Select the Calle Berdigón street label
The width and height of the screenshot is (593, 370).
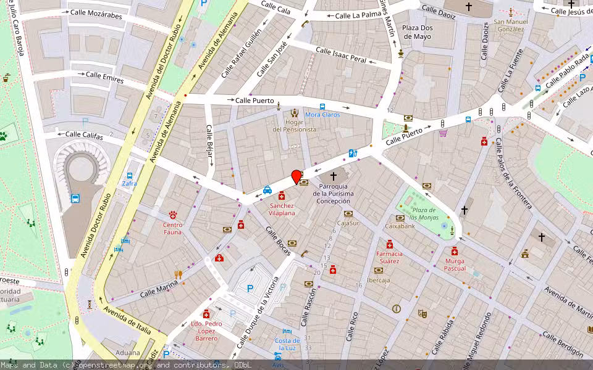563,344
